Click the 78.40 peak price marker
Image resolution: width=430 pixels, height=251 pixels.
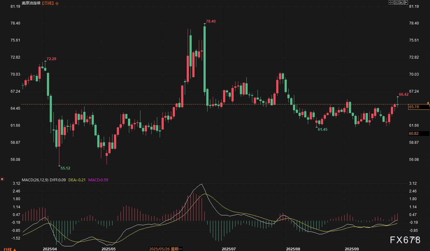tap(211, 21)
